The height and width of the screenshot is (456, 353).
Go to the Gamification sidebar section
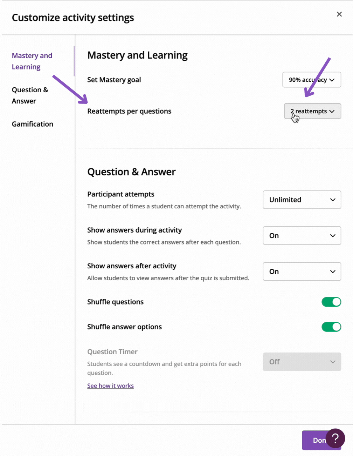tap(33, 124)
